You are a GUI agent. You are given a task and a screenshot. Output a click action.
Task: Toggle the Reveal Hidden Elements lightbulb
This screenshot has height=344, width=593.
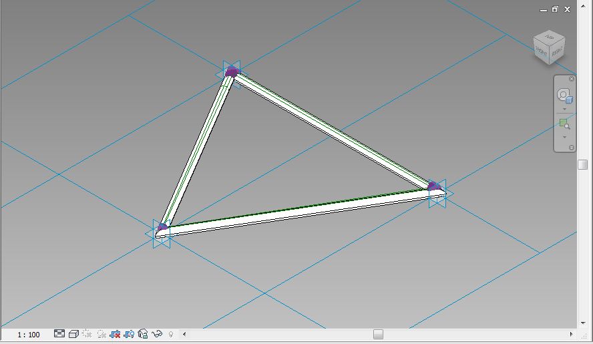(x=171, y=334)
